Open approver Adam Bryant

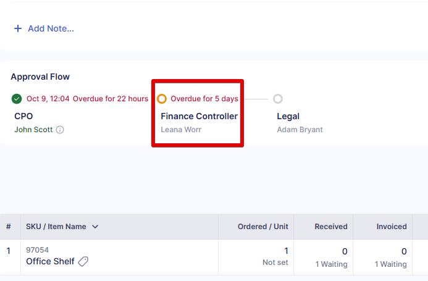300,130
